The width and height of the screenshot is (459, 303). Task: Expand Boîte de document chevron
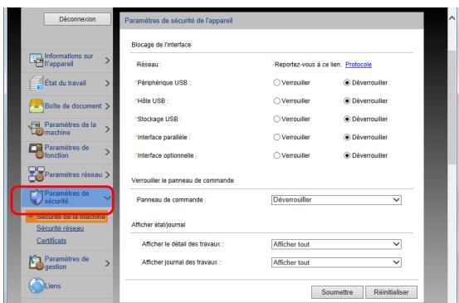click(x=107, y=106)
